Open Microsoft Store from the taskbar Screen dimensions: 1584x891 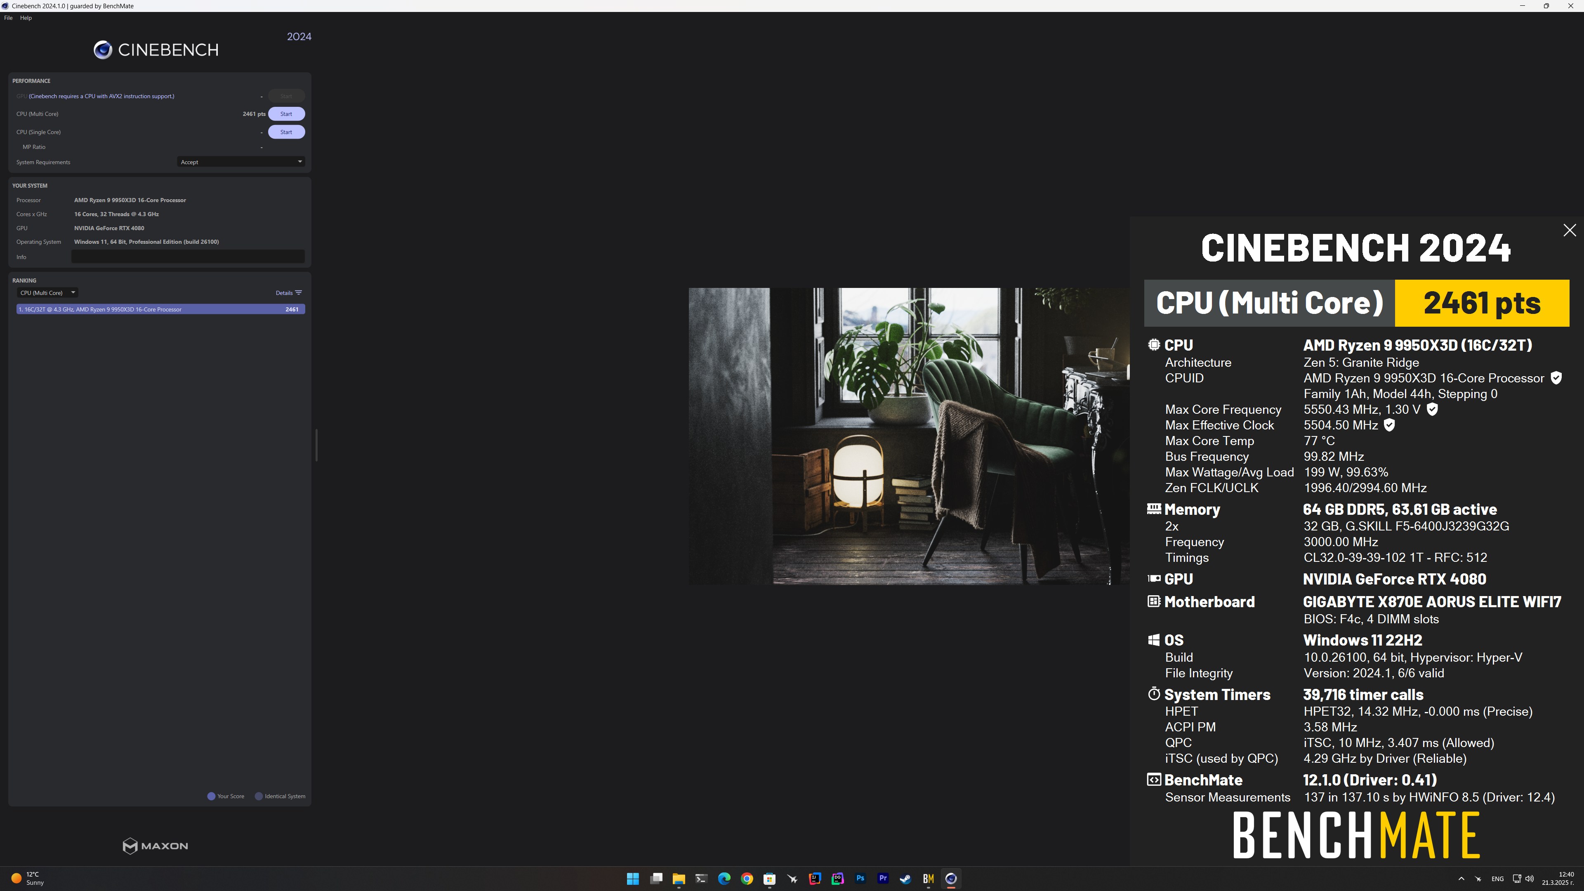click(x=769, y=879)
